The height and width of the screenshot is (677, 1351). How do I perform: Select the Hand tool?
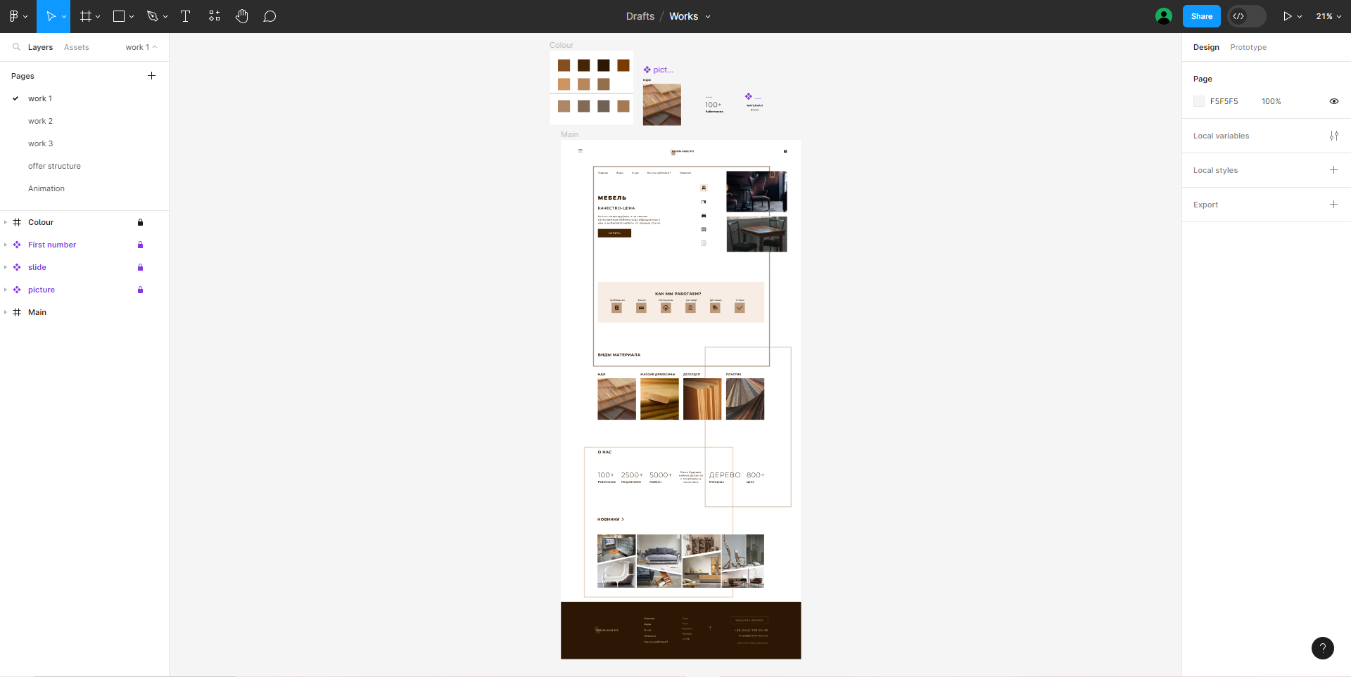[x=242, y=16]
